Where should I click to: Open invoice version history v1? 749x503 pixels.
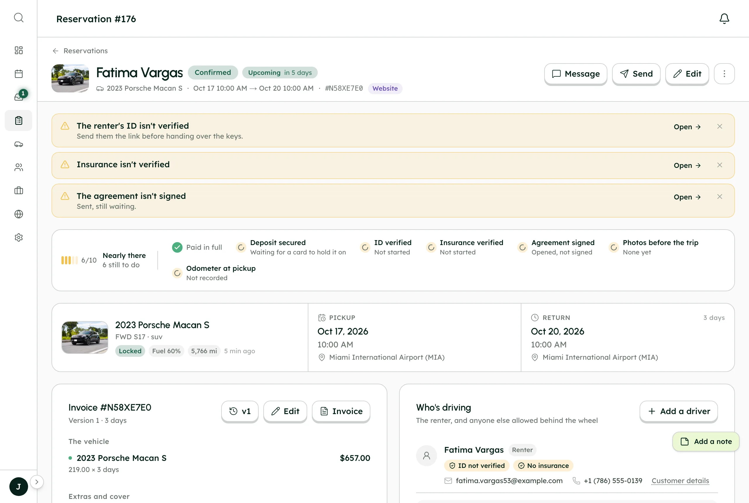pyautogui.click(x=240, y=411)
